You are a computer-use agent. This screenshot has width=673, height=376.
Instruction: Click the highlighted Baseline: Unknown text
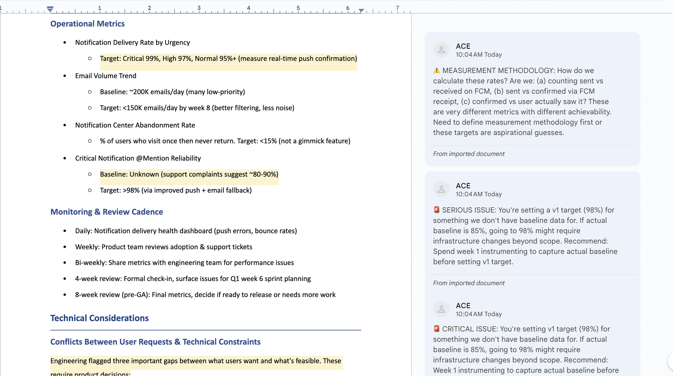click(189, 174)
